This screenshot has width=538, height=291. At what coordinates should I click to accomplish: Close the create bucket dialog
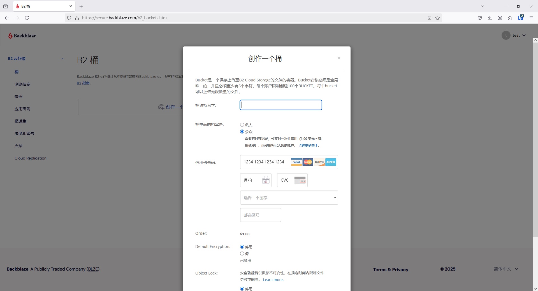point(339,58)
